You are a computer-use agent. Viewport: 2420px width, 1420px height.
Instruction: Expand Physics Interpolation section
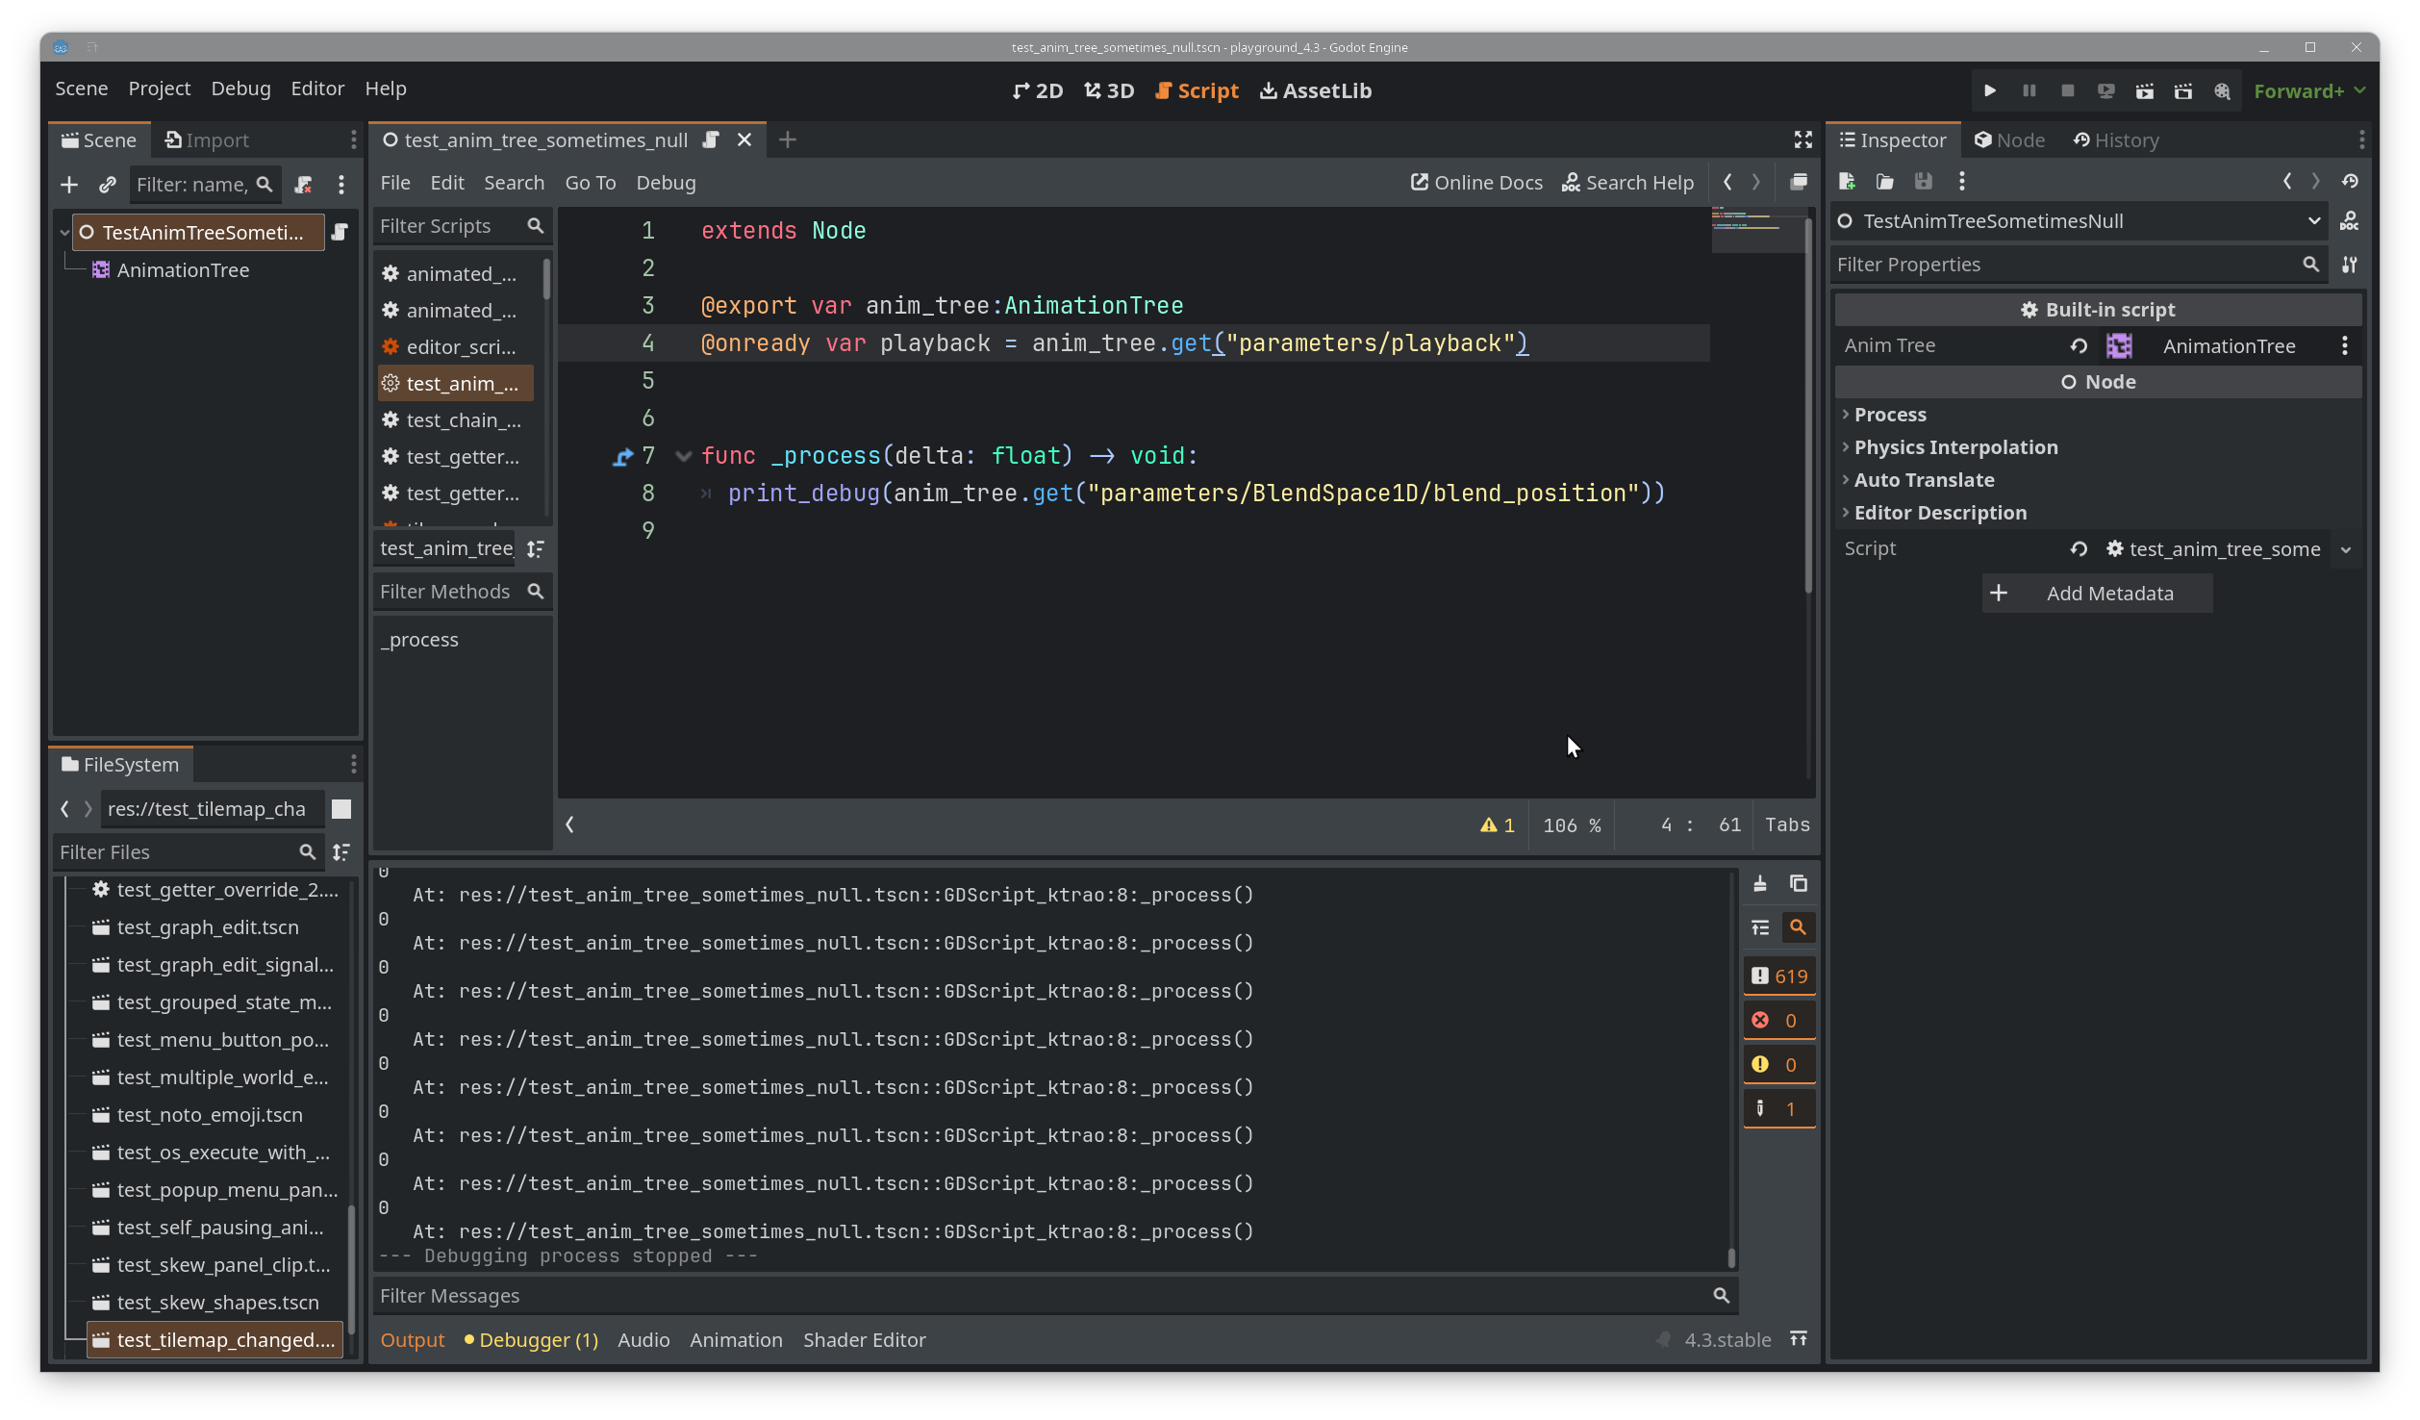pos(1954,447)
